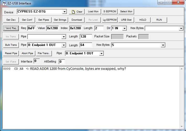Click the Bulk Trans button
The height and width of the screenshot is (131, 186).
[11, 45]
